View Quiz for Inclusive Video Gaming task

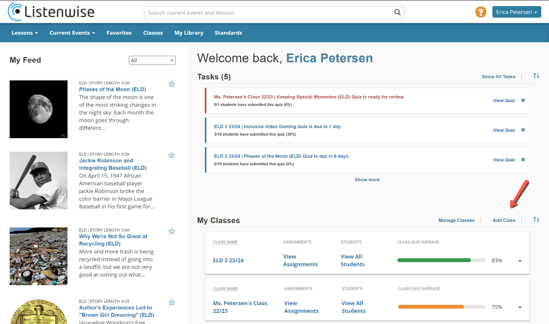point(504,130)
